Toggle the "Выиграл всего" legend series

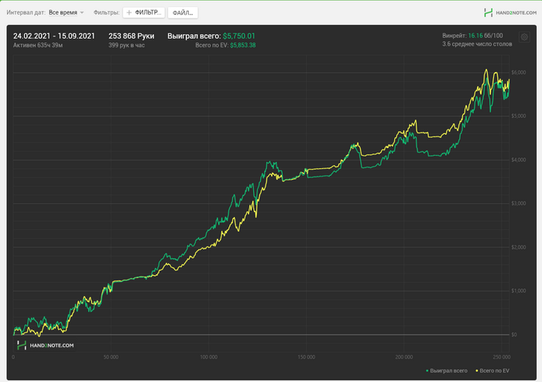[x=446, y=370]
